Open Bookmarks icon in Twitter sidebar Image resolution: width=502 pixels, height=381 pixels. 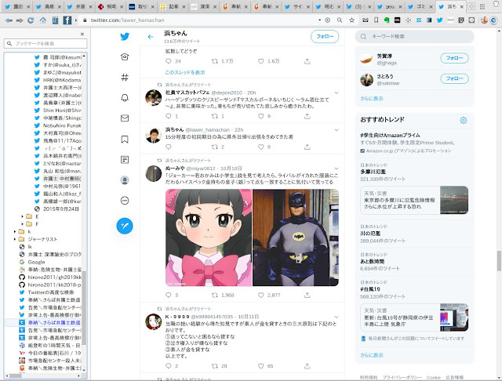tap(125, 140)
